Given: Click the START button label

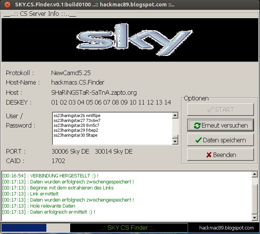Looking at the screenshot, I should pyautogui.click(x=225, y=110).
